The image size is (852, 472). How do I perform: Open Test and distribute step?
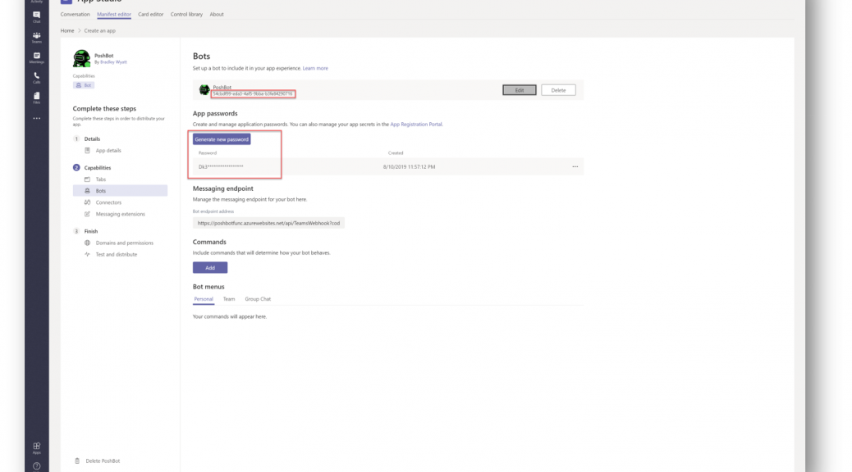117,255
